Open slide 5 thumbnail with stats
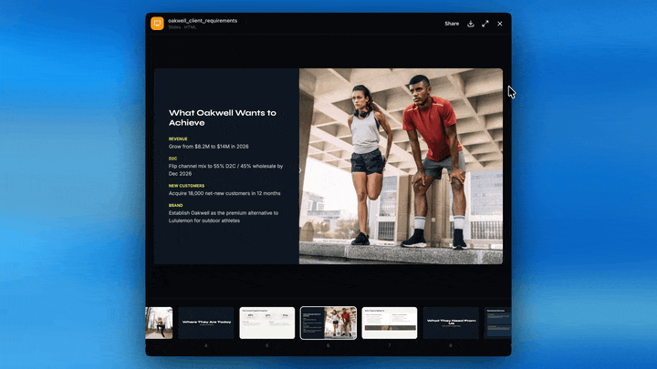This screenshot has height=369, width=657. [x=266, y=323]
